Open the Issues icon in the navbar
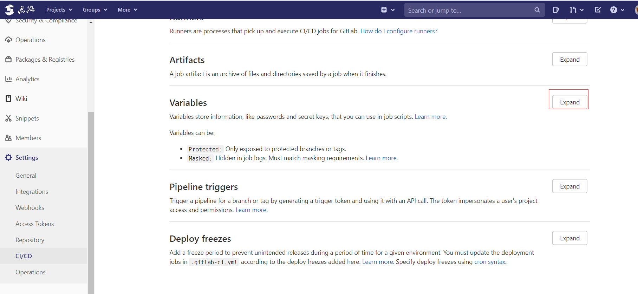Screen dimensions: 638x294 (x=556, y=10)
